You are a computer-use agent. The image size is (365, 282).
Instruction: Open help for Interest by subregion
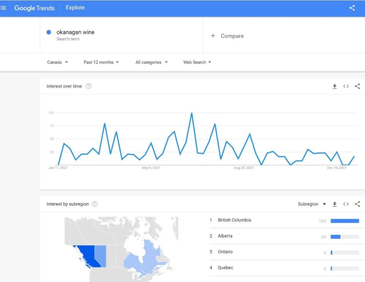click(94, 204)
